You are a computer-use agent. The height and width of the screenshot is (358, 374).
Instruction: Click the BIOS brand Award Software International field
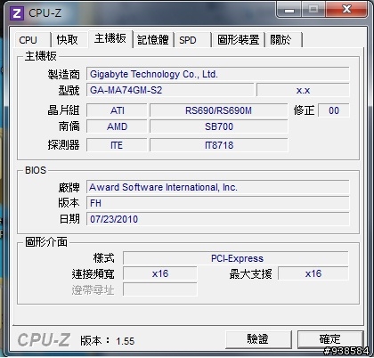click(x=218, y=187)
